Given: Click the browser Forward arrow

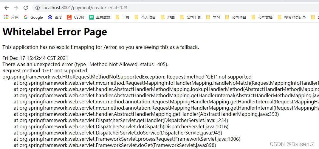Looking at the screenshot, I should point(16,8).
